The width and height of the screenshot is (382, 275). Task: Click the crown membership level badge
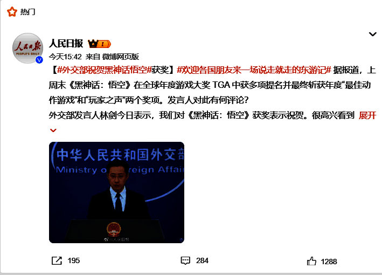(99, 44)
